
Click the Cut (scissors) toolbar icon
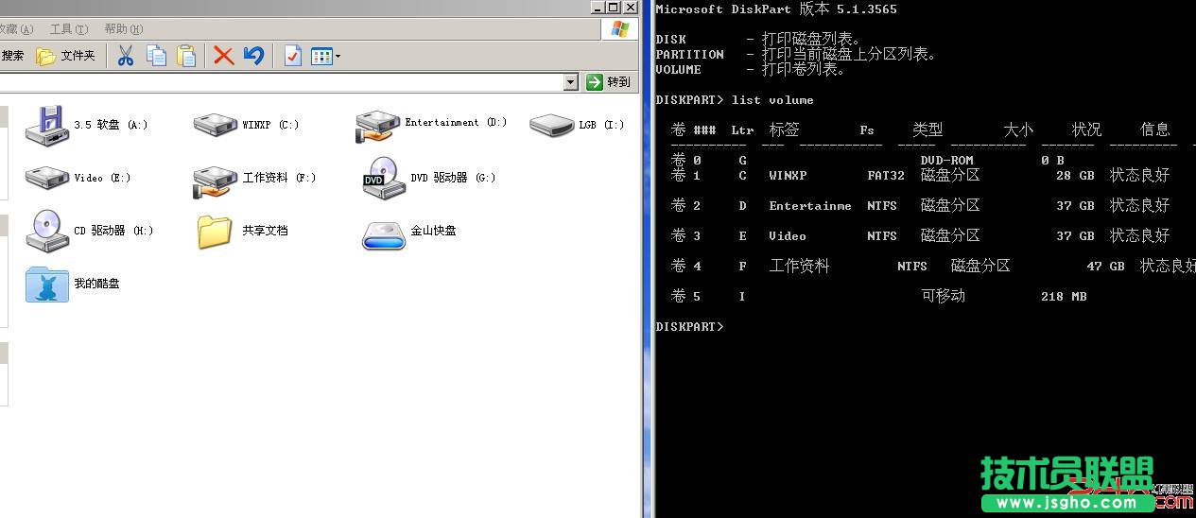pyautogui.click(x=125, y=56)
